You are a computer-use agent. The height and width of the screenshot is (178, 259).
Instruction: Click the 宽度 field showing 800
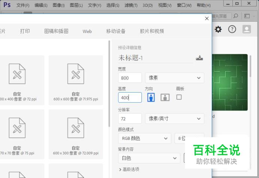pyautogui.click(x=130, y=78)
